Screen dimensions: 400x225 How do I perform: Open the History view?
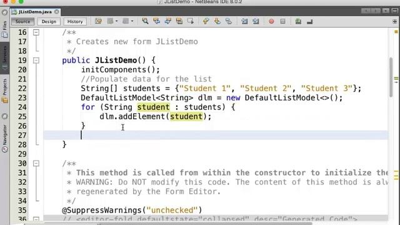point(75,21)
